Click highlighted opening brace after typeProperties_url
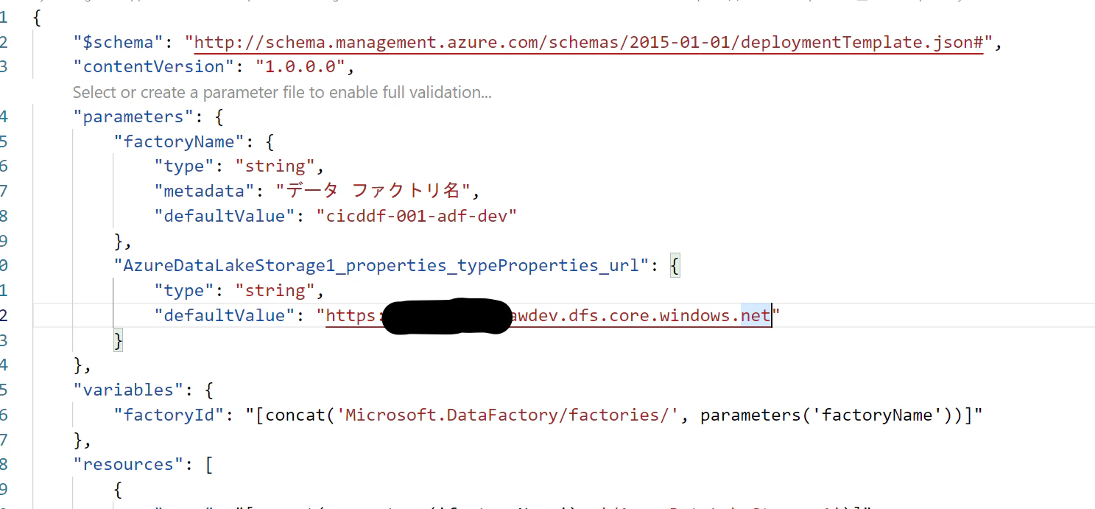The image size is (1095, 509). click(675, 266)
